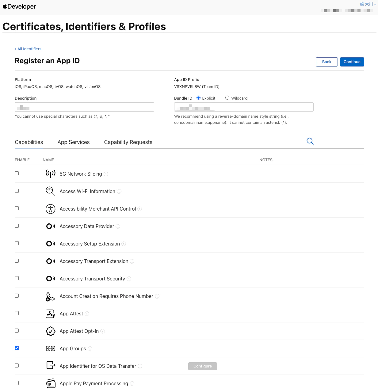378x392 pixels.
Task: Click into the Bundle ID input field
Action: tap(244, 107)
